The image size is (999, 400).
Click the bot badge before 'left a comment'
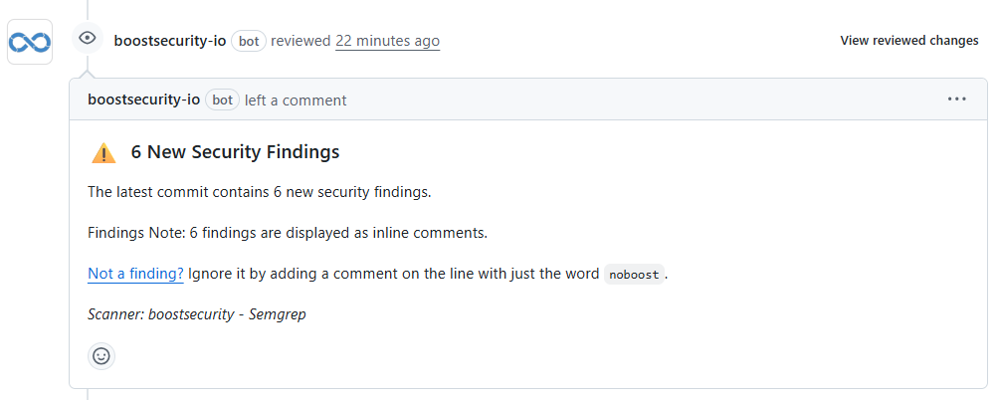[x=223, y=100]
